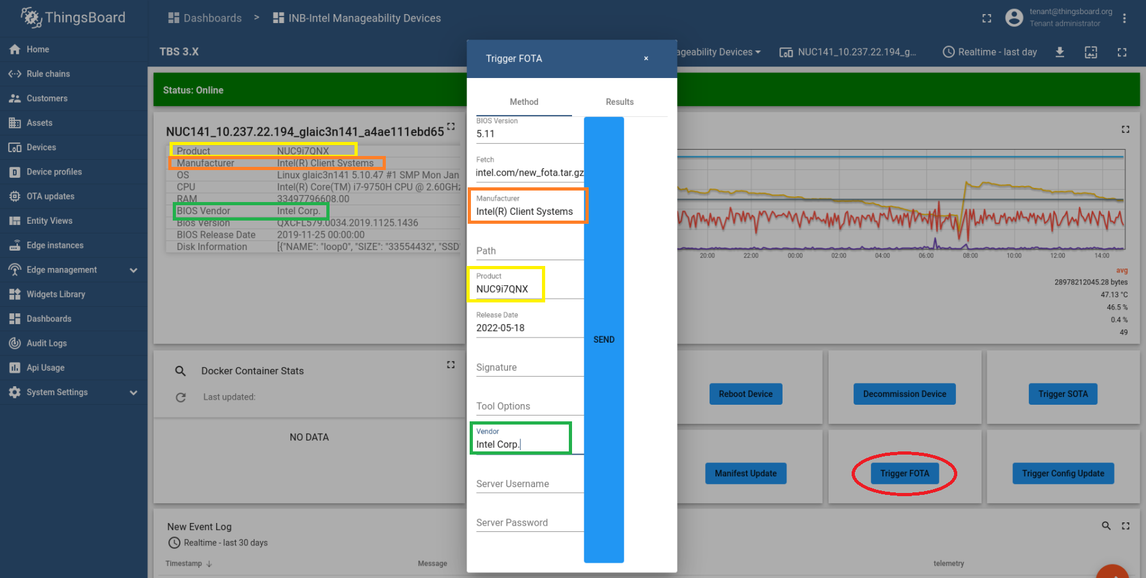The image size is (1146, 578).
Task: Go to Dashboards breadcrumb
Action: (205, 18)
